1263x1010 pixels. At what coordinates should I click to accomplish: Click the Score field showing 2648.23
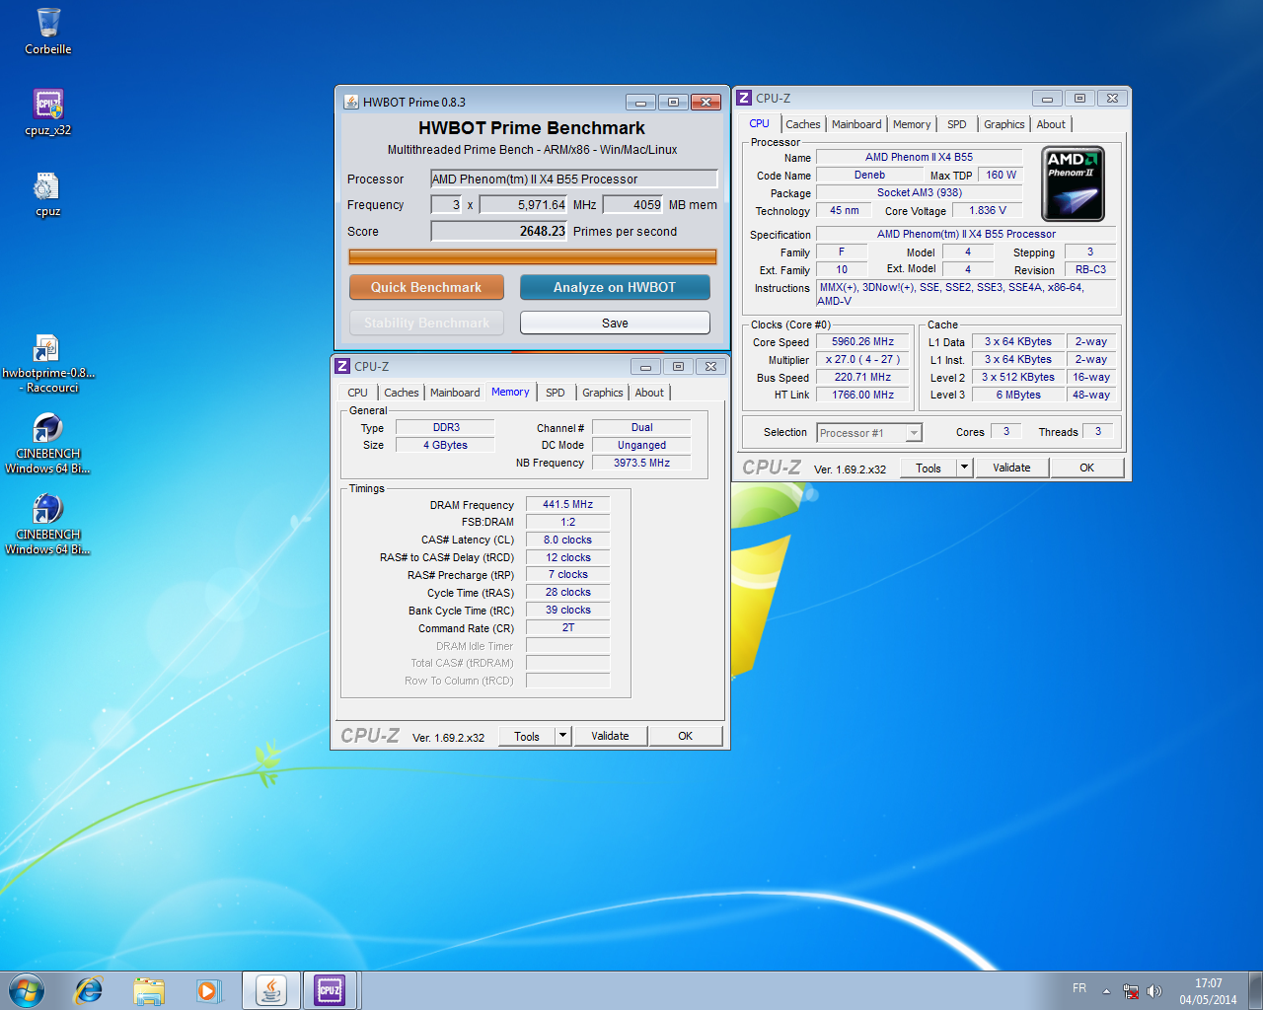(x=499, y=231)
